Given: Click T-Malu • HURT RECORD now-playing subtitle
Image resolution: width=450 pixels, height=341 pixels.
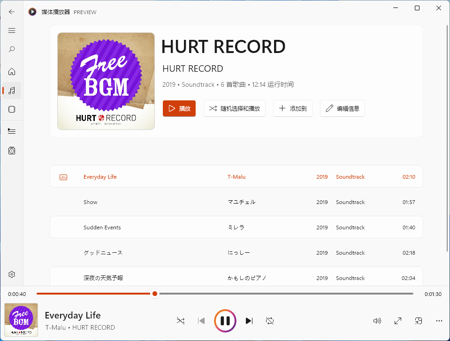Looking at the screenshot, I should coord(80,327).
